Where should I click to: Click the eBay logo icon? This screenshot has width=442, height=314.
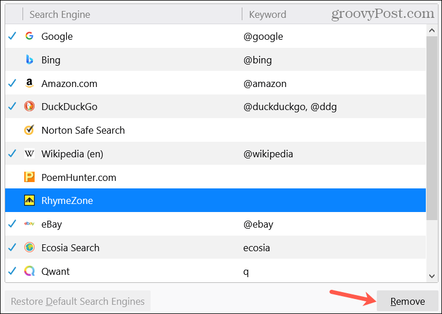click(29, 224)
